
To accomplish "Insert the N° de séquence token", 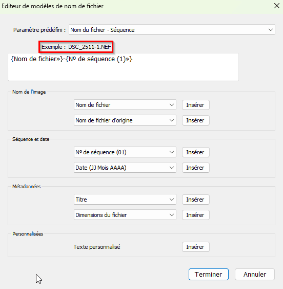I will (195, 152).
